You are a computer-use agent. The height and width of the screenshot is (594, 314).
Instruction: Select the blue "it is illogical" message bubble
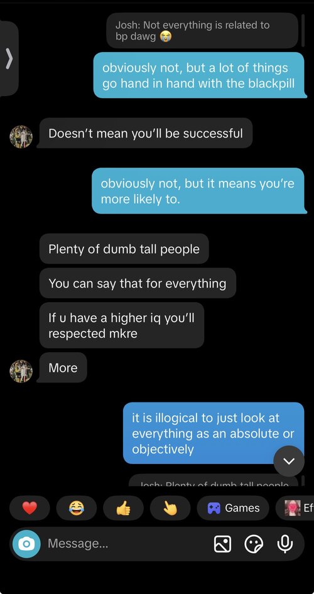point(214,433)
